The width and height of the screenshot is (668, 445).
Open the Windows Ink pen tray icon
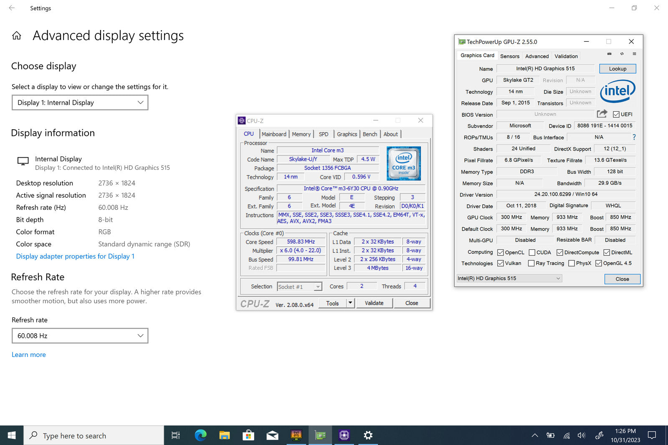click(x=599, y=435)
